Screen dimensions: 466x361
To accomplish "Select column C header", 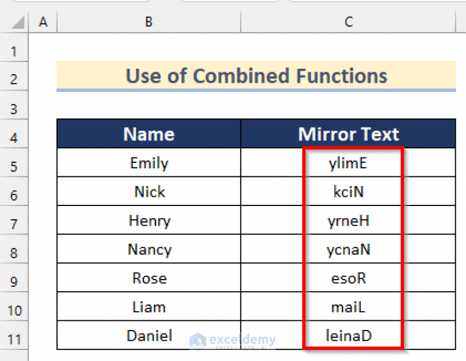I will 348,22.
